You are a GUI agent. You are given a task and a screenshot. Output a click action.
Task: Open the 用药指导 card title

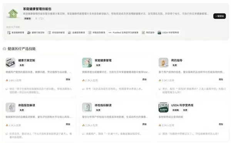click(x=177, y=60)
